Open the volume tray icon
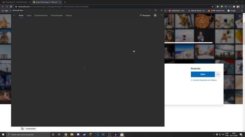 (223, 134)
